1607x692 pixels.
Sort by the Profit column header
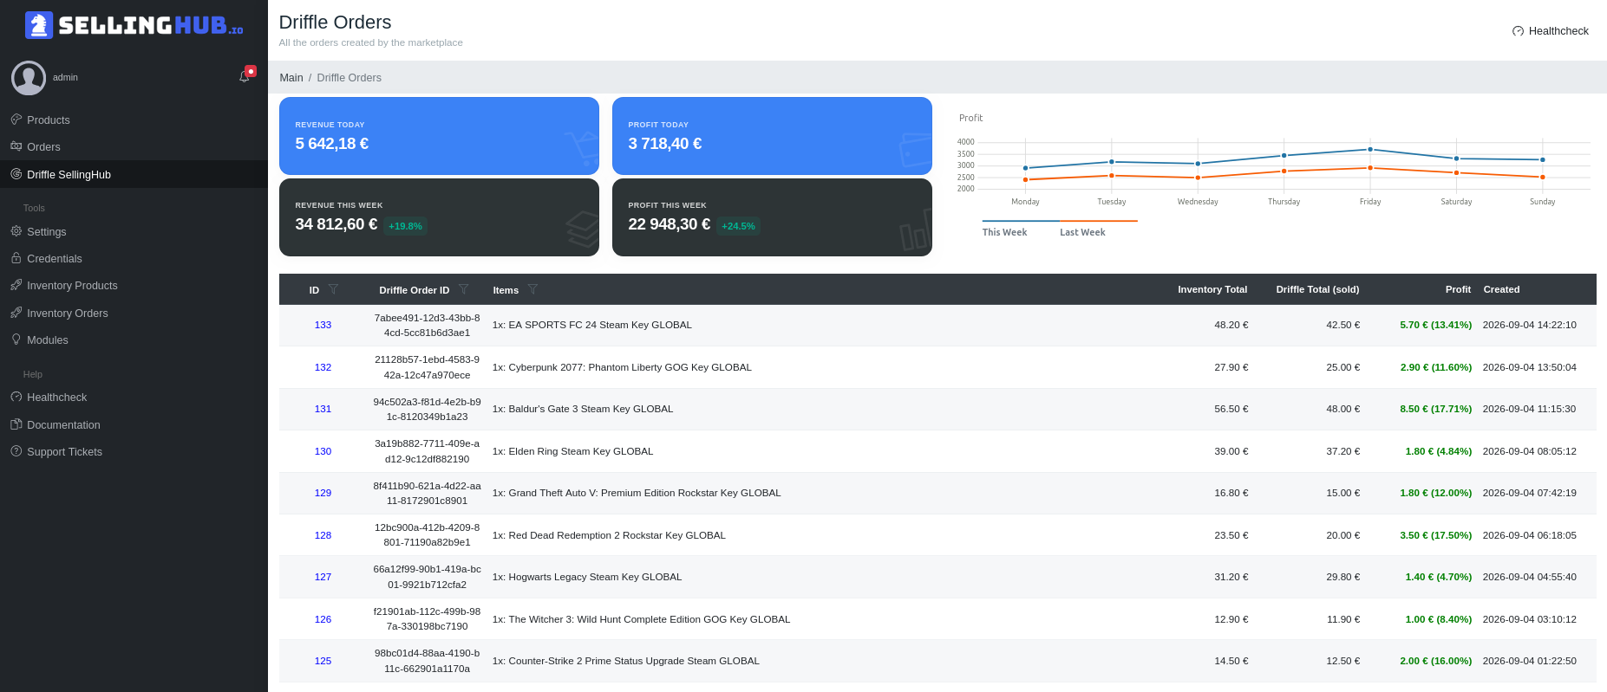point(1458,289)
